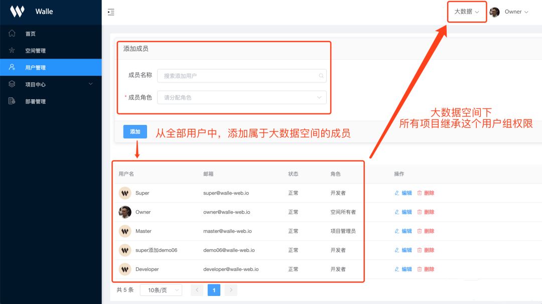Image resolution: width=542 pixels, height=304 pixels.
Task: Open the 首页 menu item
Action: click(51, 34)
